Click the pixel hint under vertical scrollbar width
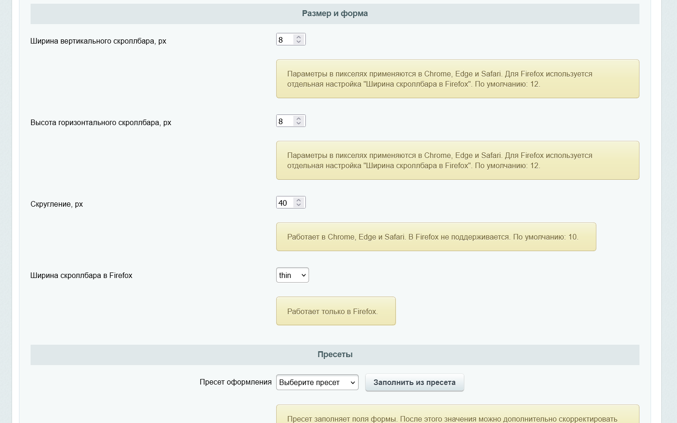Viewport: 677px width, 423px height. pos(458,79)
